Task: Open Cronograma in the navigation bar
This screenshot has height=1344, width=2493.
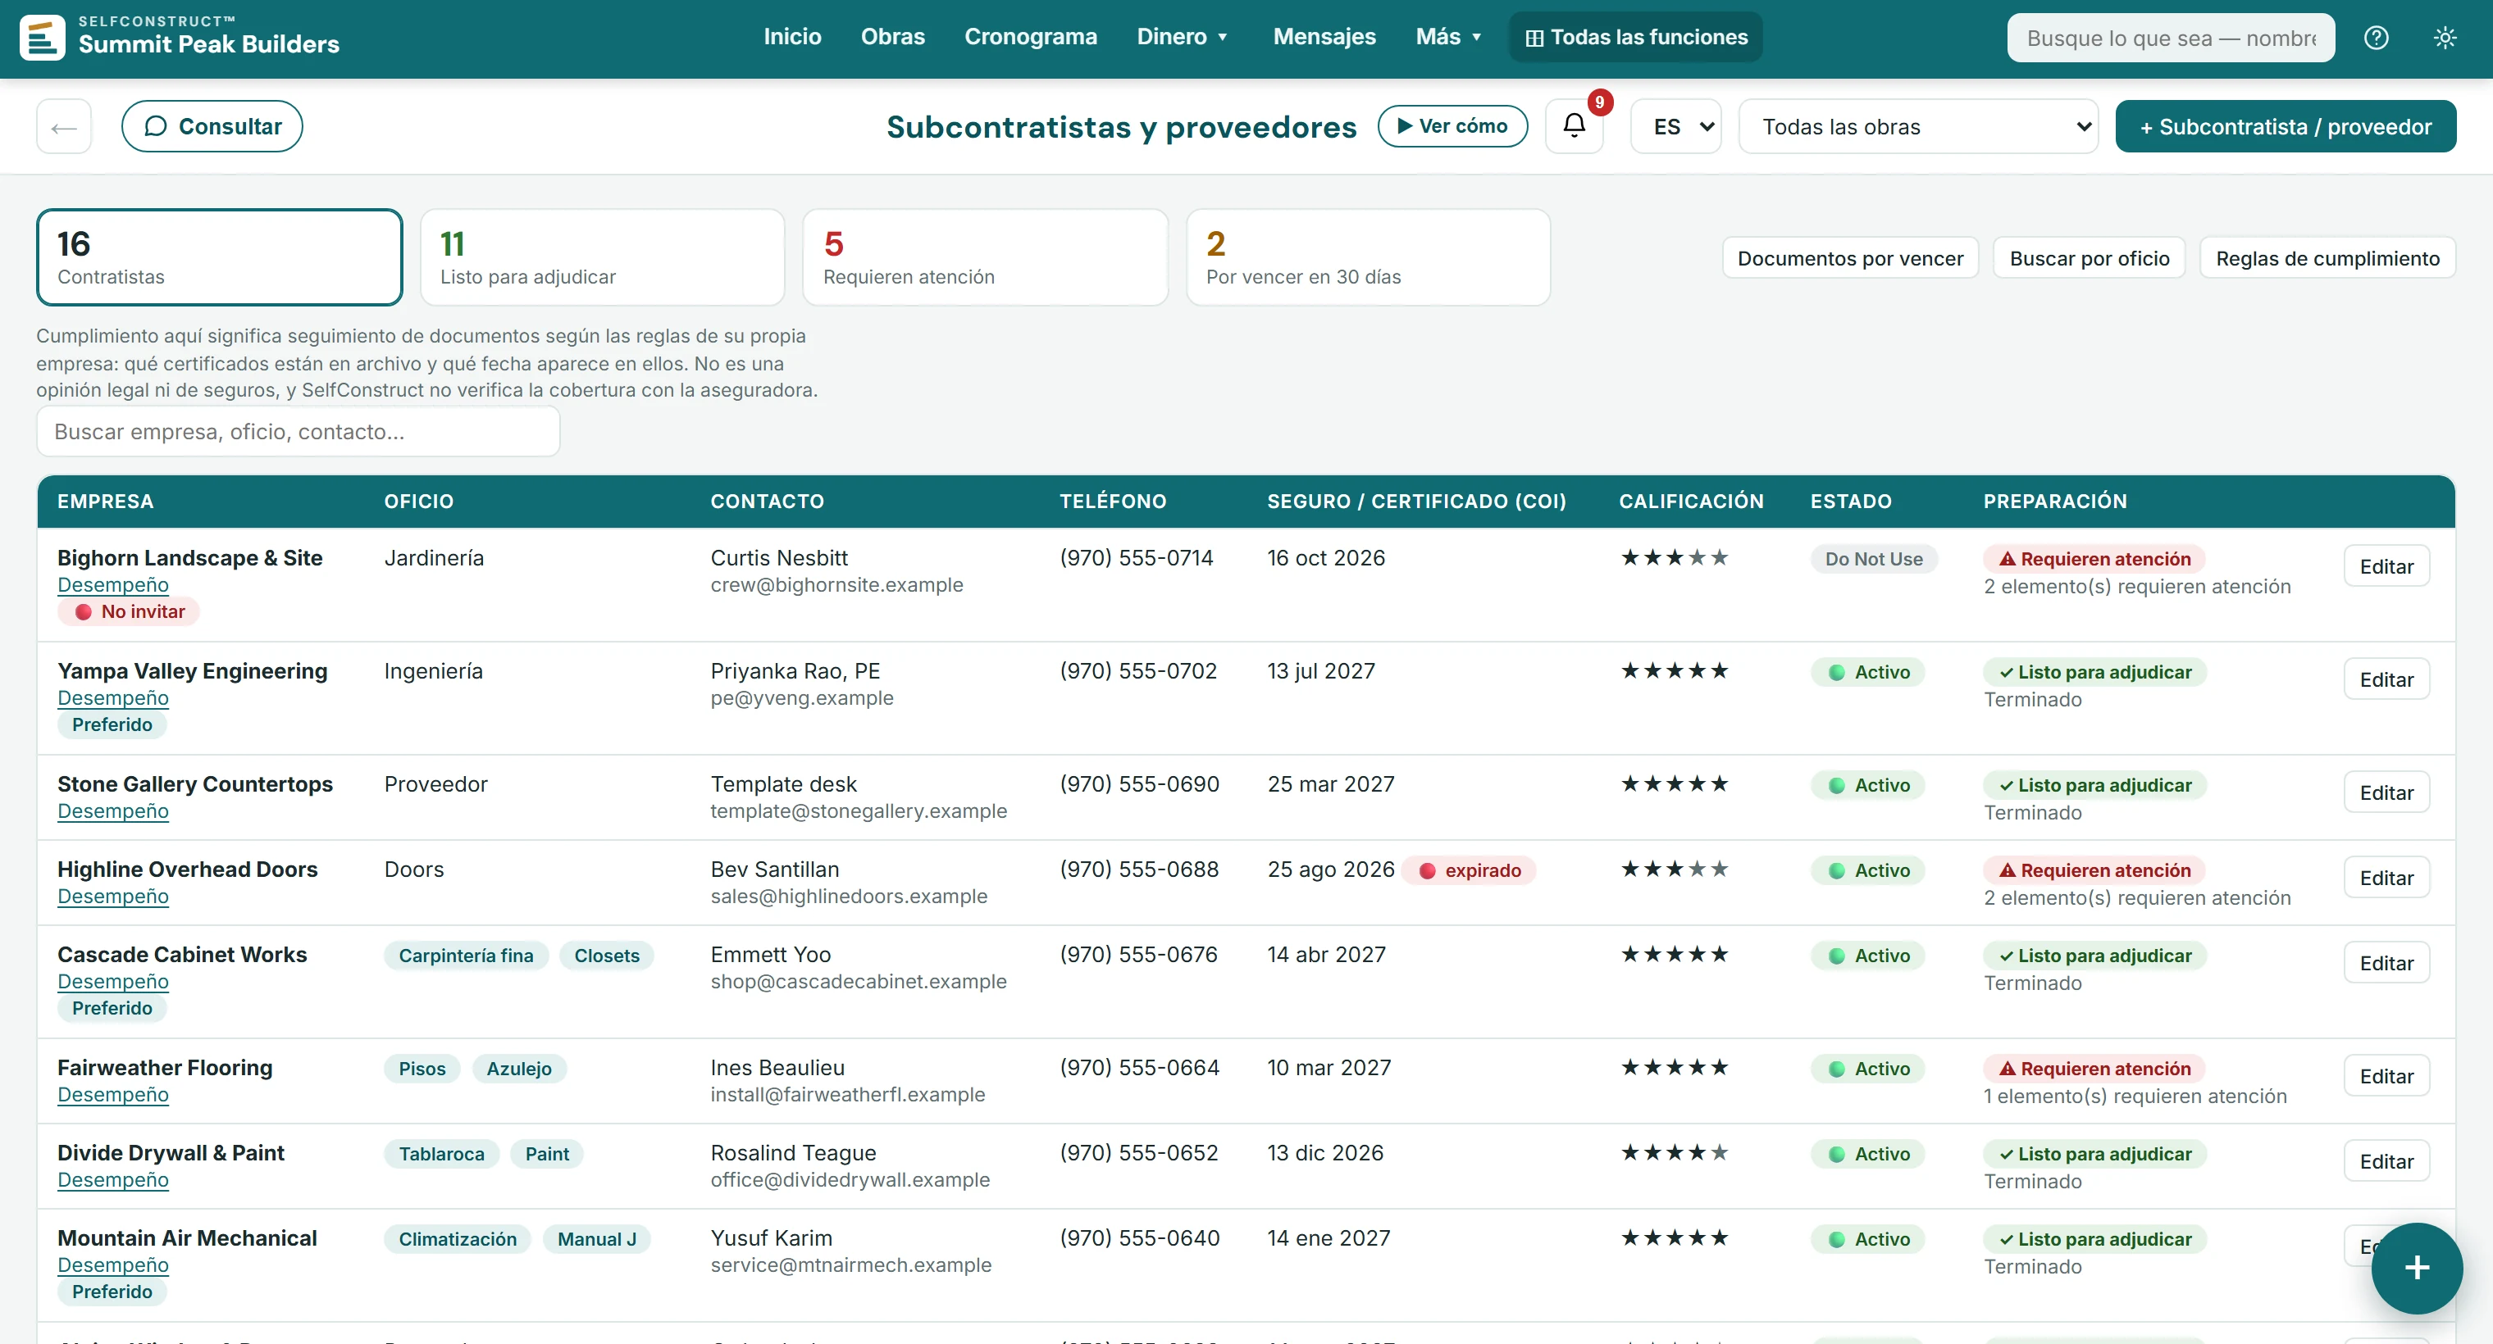Action: point(1031,37)
